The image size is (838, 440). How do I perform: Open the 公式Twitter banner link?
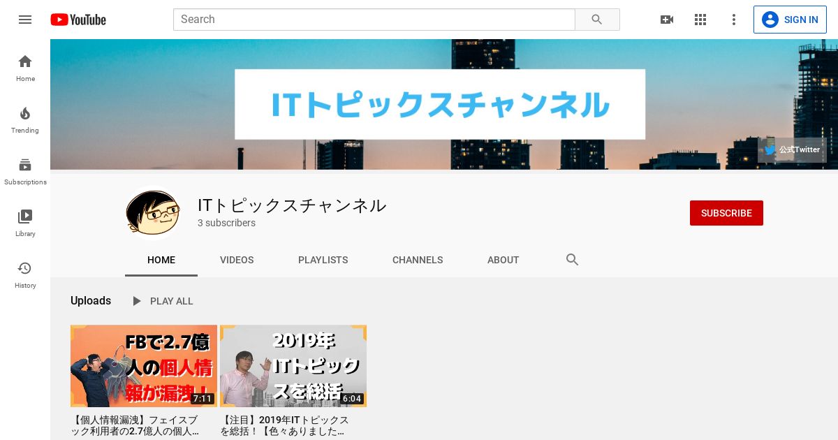click(x=792, y=149)
